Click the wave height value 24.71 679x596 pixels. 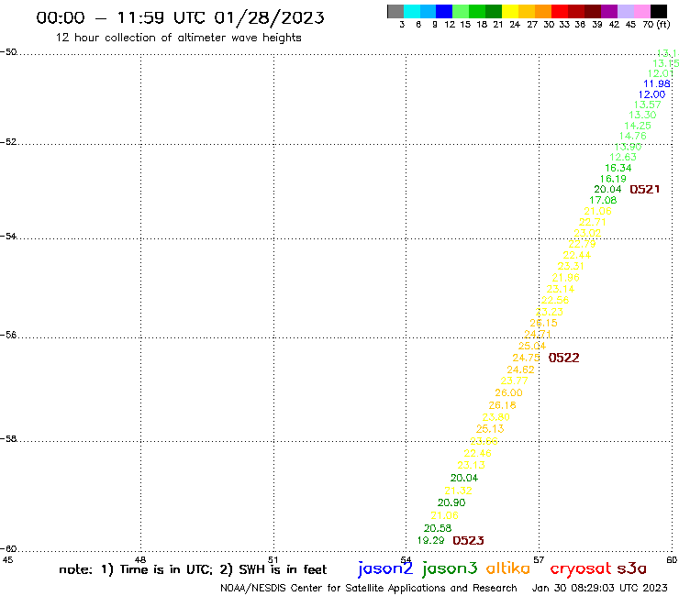tap(538, 334)
